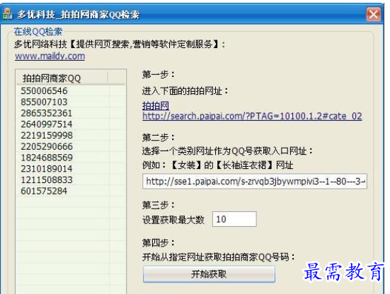Click the 在线QQ检索 group label
This screenshot has height=294, width=390.
(38, 32)
